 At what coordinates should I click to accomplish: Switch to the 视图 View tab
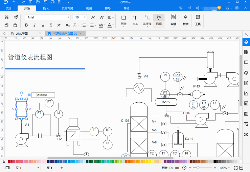pos(89,8)
